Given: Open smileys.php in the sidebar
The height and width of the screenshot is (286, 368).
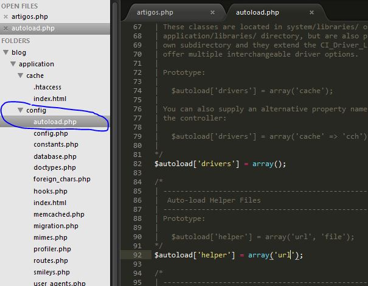Looking at the screenshot, I should click(x=51, y=272).
